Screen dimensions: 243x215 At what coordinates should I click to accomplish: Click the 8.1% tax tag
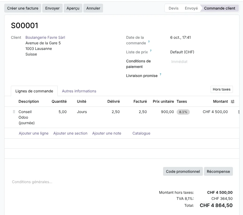click(x=183, y=112)
